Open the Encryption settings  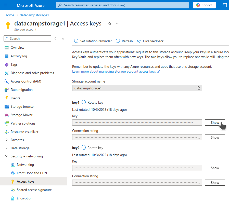tap(24, 198)
